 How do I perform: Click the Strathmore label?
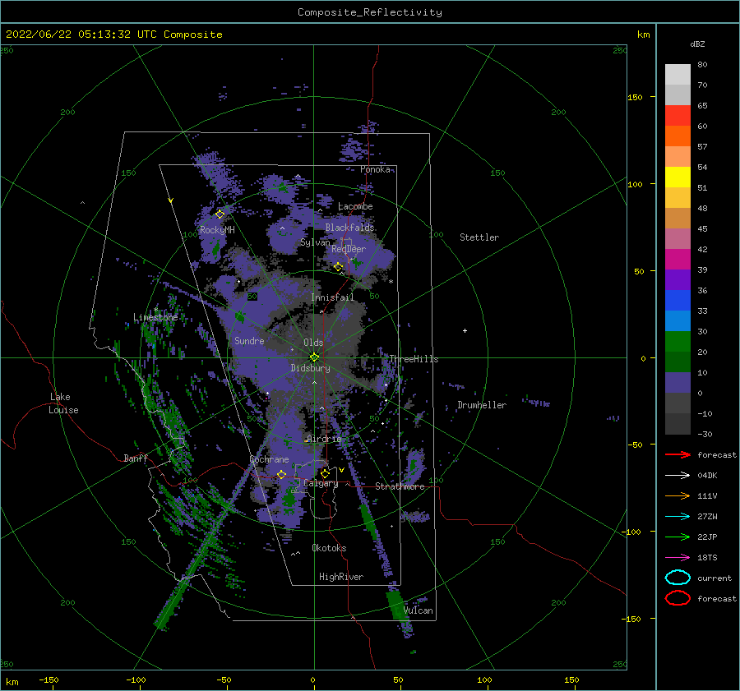pyautogui.click(x=400, y=486)
